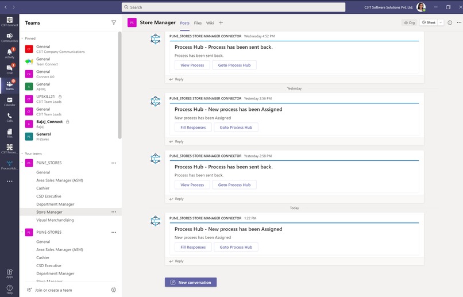
Task: Switch to the Files tab
Action: click(198, 23)
